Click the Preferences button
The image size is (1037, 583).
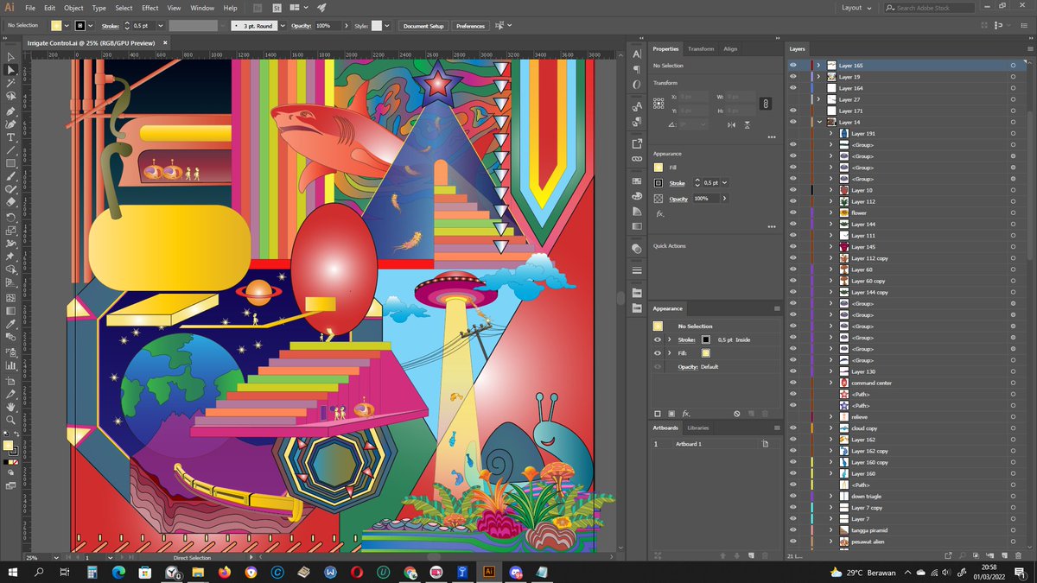[470, 26]
